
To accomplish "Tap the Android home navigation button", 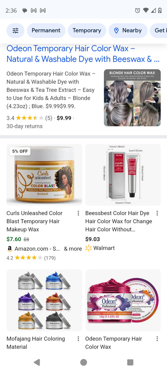I will 83,362.
